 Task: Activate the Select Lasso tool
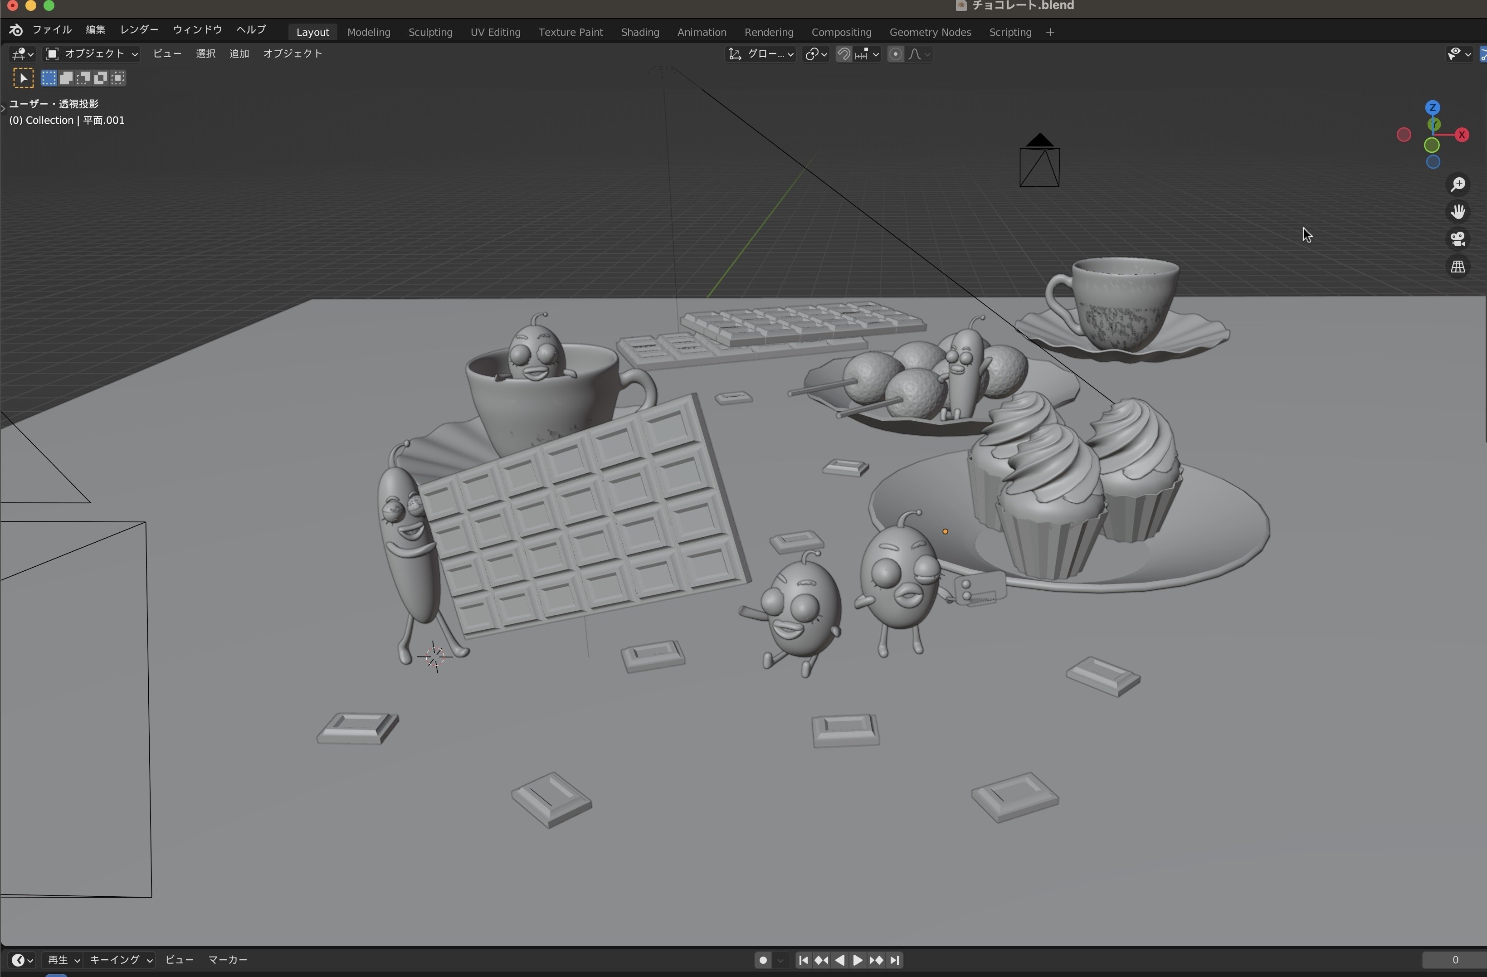click(x=84, y=78)
